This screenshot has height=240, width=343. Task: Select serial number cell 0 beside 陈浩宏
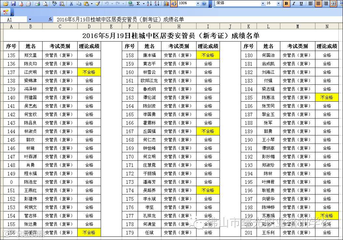pyautogui.click(x=11, y=182)
